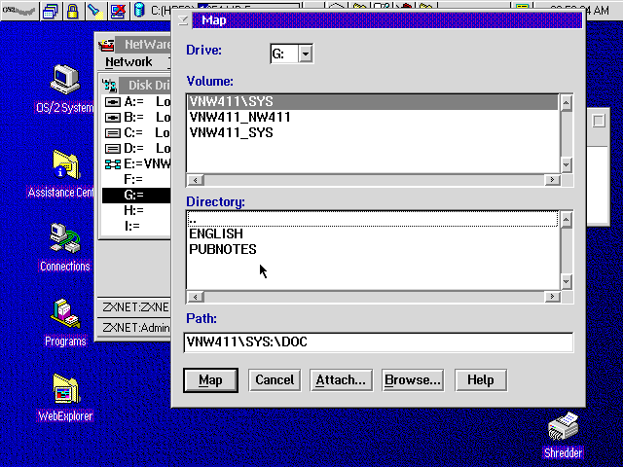Image resolution: width=623 pixels, height=467 pixels.
Task: Click the shutdown computer icon with red X
Action: (x=118, y=11)
